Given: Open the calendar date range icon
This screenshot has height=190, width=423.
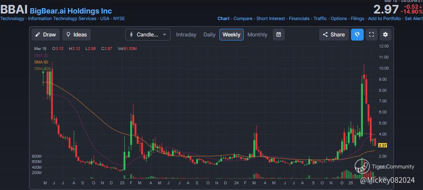Looking at the screenshot, I should pos(279,34).
